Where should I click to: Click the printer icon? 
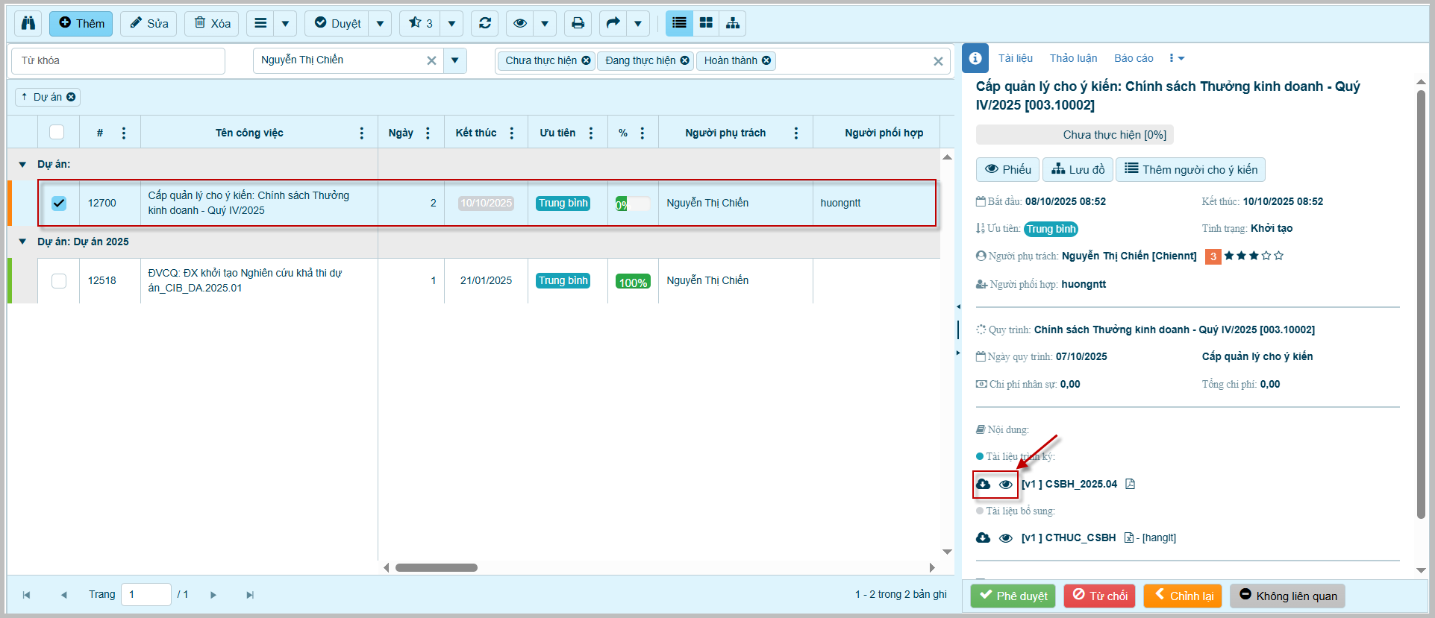point(578,23)
